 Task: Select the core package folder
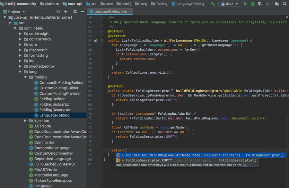point(31,45)
